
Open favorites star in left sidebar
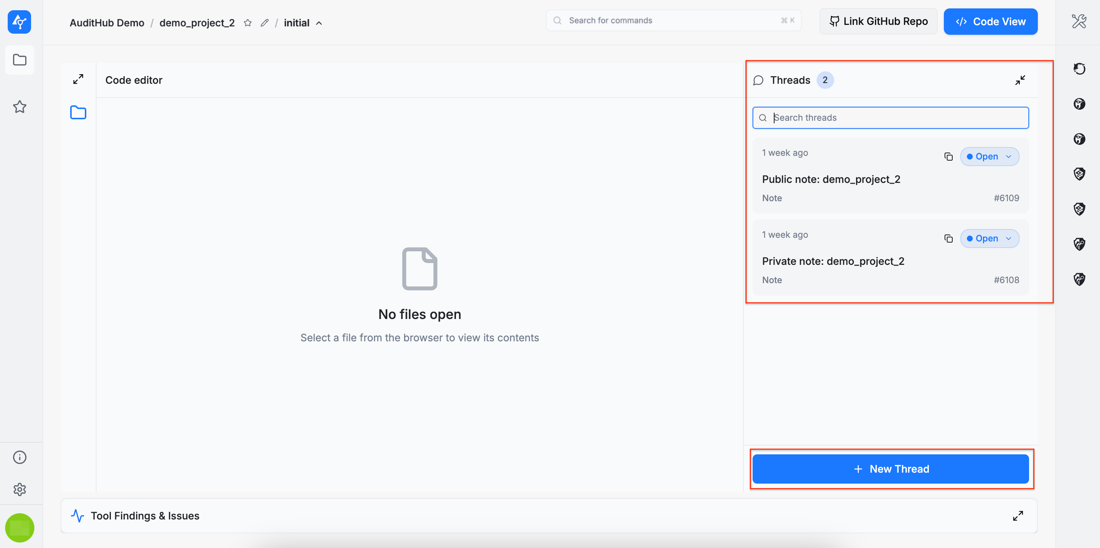(x=20, y=107)
